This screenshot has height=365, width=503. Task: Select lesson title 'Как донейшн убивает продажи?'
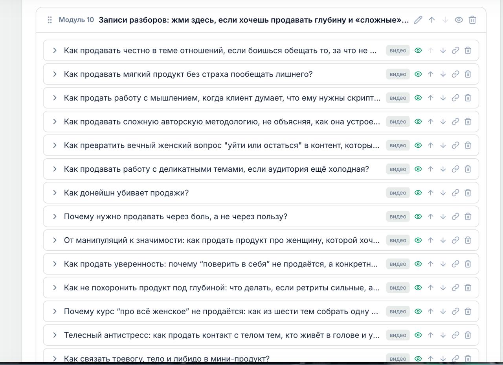click(126, 193)
